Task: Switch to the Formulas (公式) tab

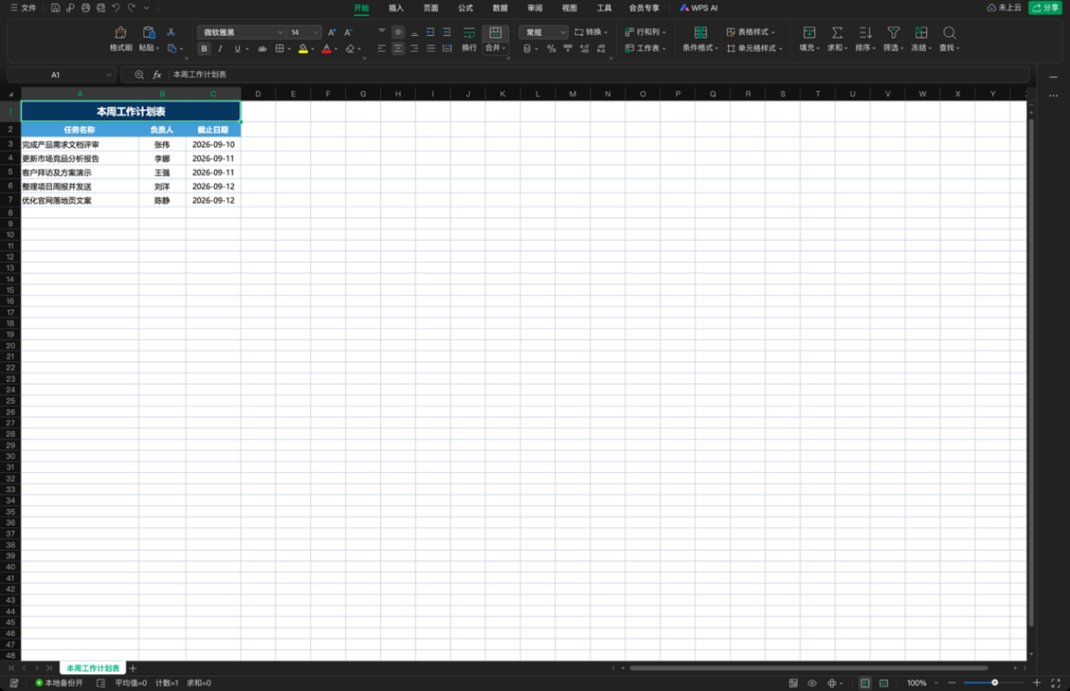Action: 465,8
